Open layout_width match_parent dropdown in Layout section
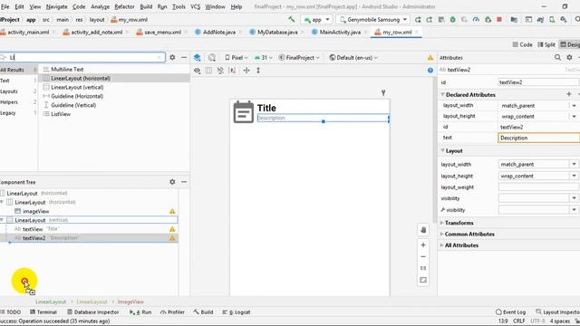 (x=574, y=164)
